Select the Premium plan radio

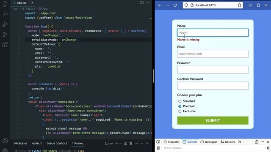tap(180, 106)
